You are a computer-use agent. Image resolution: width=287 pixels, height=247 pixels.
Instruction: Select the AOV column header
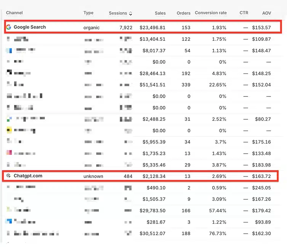coord(266,13)
